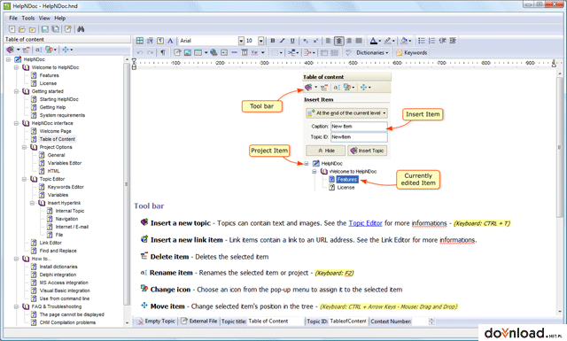Viewport: 567px width, 341px height.
Task: Toggle italic formatting
Action: (x=283, y=41)
